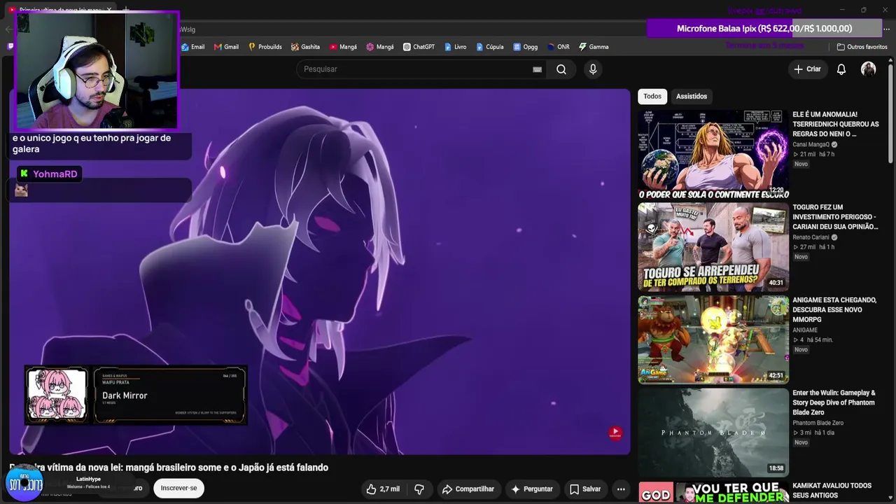Image resolution: width=896 pixels, height=504 pixels.
Task: Open title 'TOGURO FEZ UM INVESTIMENTO PERIGOSO'
Action: [x=836, y=217]
